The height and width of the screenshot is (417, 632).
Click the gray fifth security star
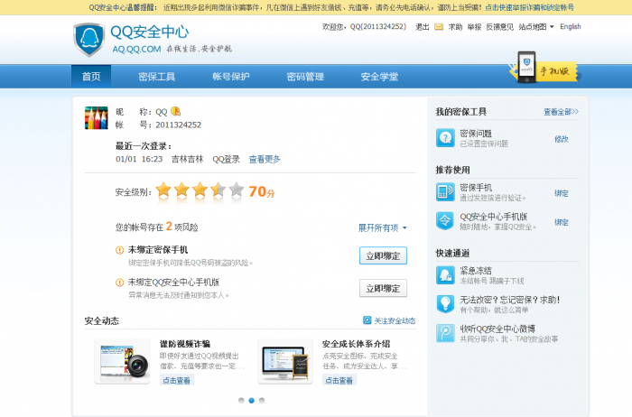coord(237,190)
